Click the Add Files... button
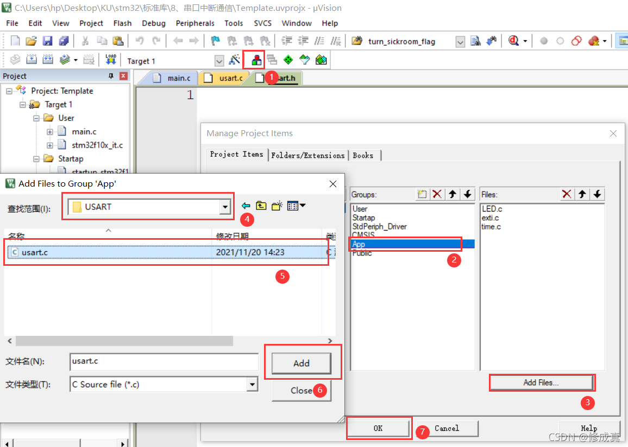The height and width of the screenshot is (447, 628). 541,382
